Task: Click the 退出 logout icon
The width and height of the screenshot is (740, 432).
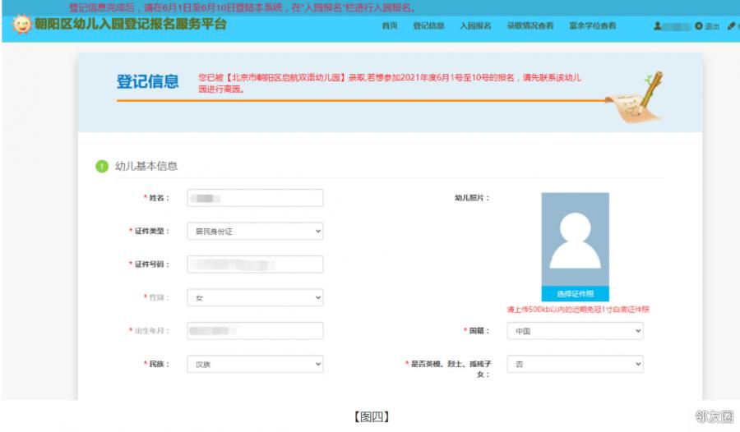Action: (x=698, y=26)
